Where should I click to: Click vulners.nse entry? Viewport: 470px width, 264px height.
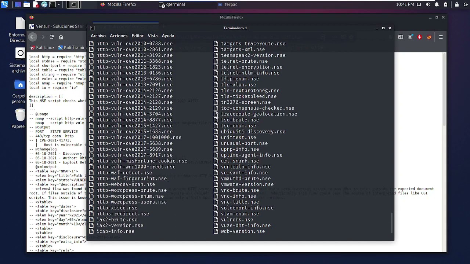pyautogui.click(x=237, y=220)
